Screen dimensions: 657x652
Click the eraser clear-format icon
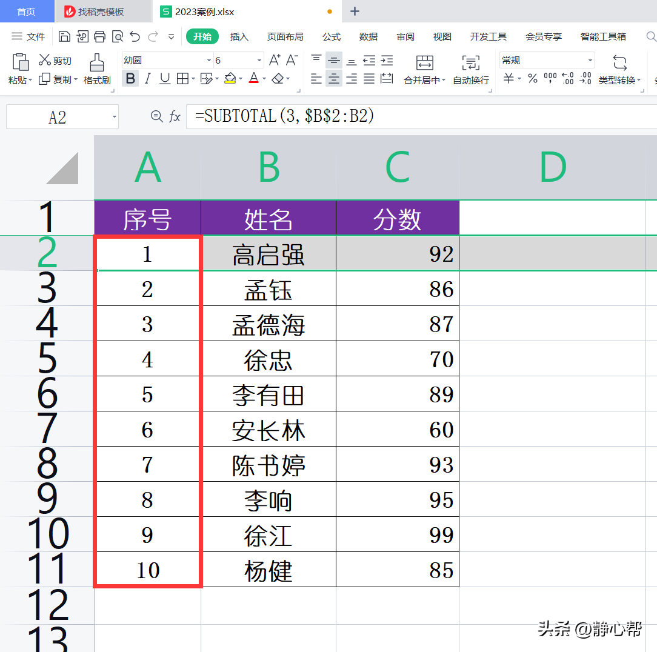(x=278, y=78)
